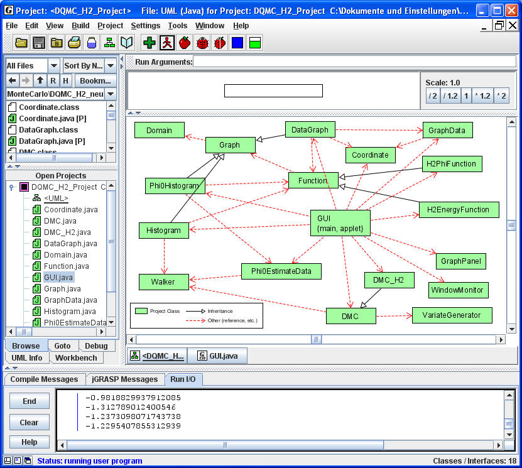Click the floppy disk save icon
The image size is (522, 468).
pyautogui.click(x=39, y=43)
